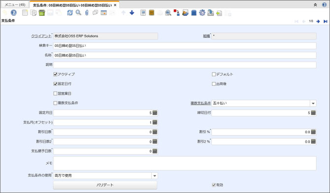
Task: Open calculator for 支払猶予日数 field
Action: [x=155, y=151]
